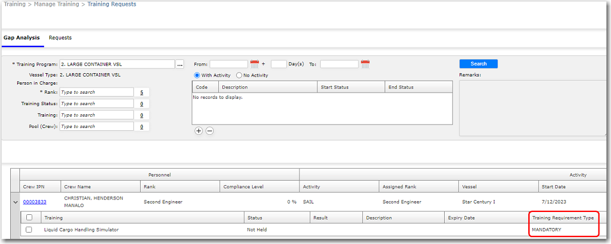Click the Rank selected count 5 link

(x=141, y=92)
